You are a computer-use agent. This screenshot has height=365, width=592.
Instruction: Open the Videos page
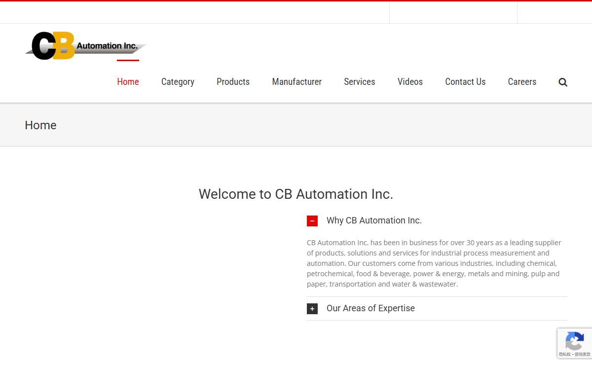pos(410,82)
